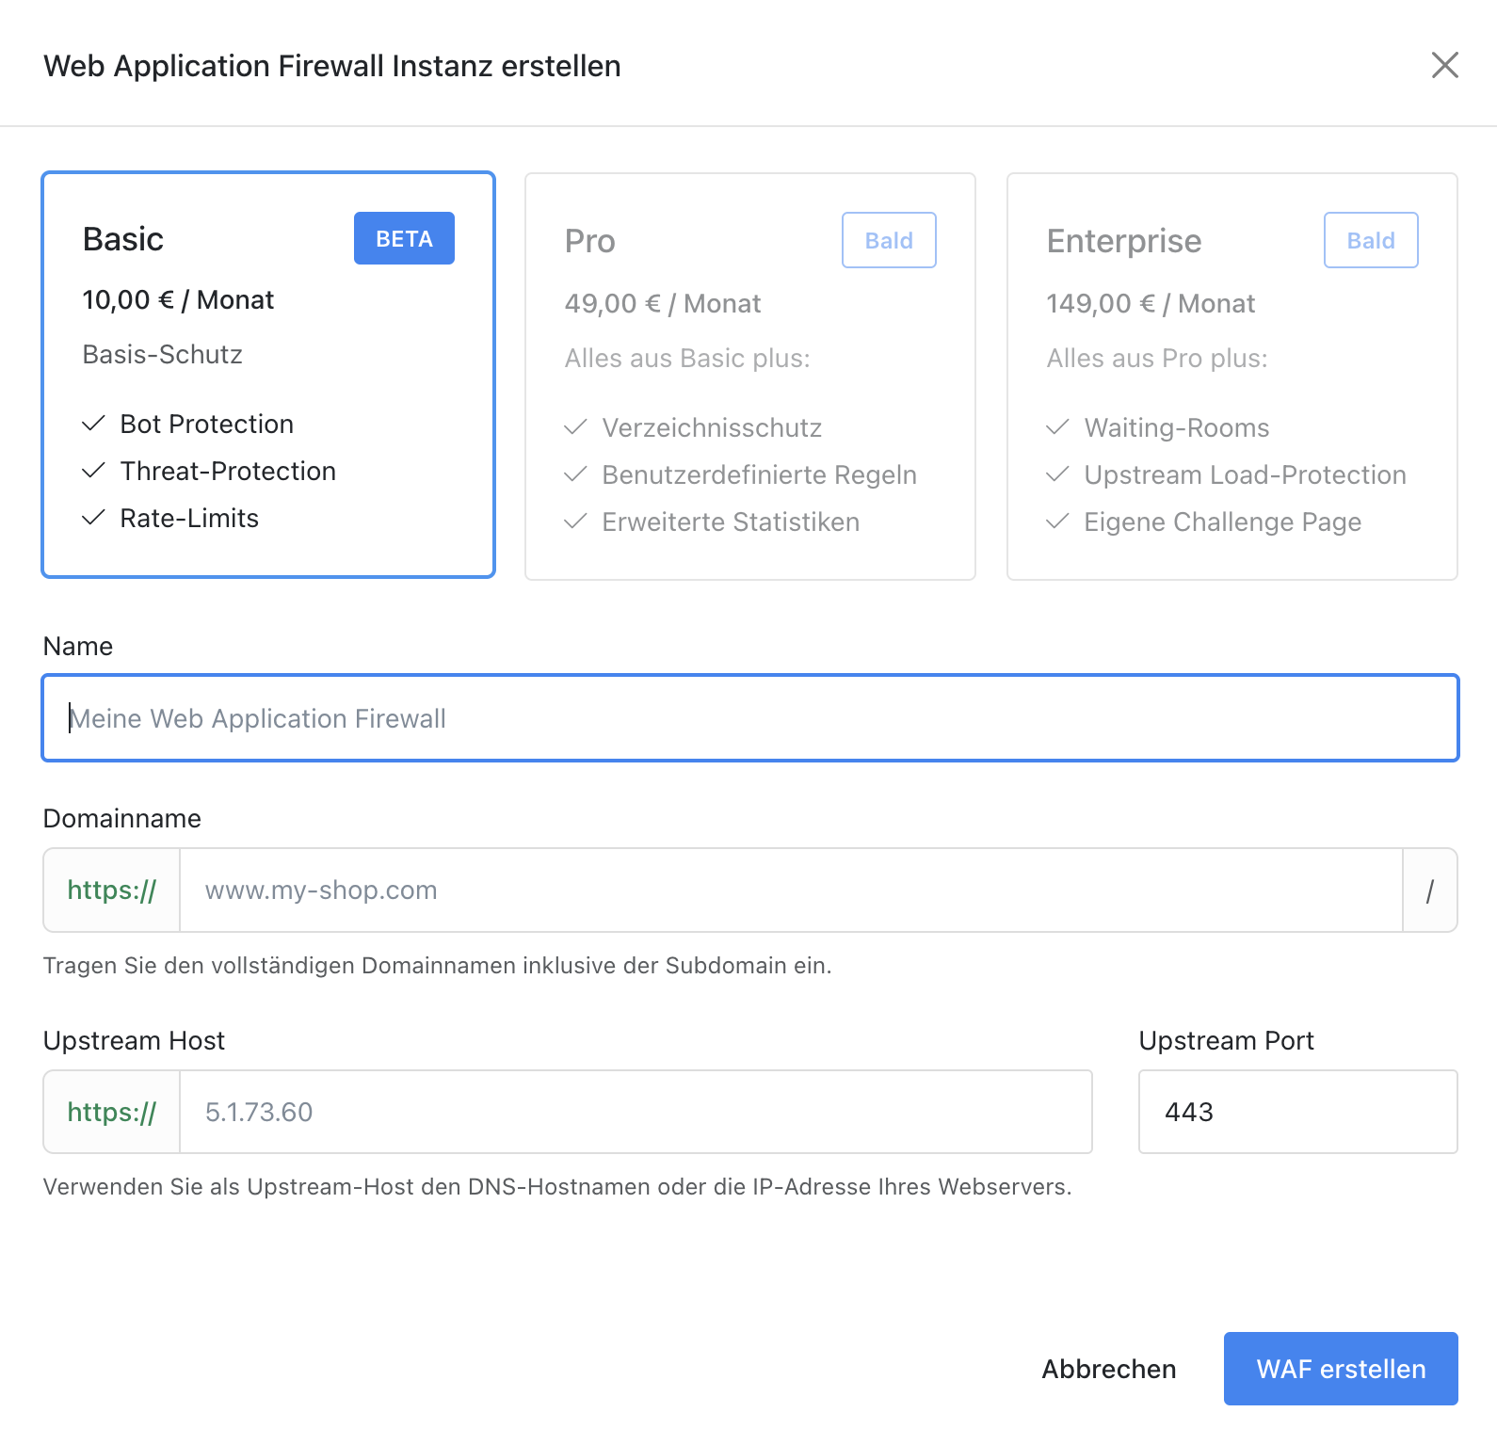Click the Bot Protection checkmark icon
Viewport: 1497px width, 1444px height.
(x=93, y=424)
